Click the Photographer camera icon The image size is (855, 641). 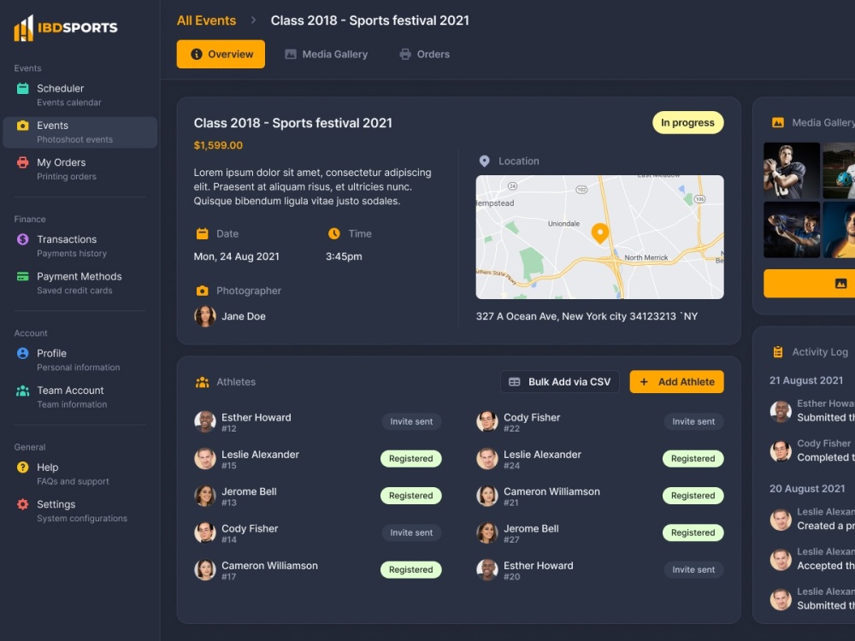tap(203, 291)
